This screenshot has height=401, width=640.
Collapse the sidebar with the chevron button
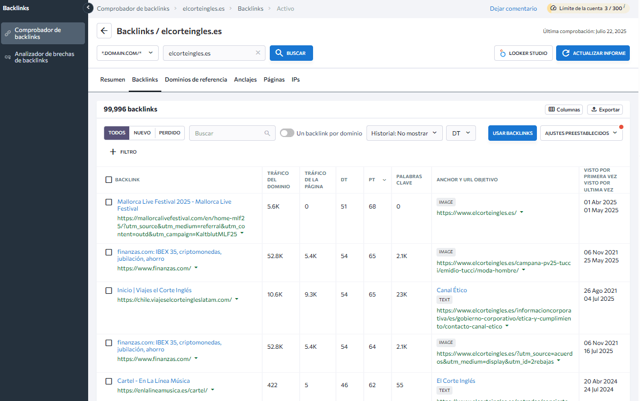(88, 8)
